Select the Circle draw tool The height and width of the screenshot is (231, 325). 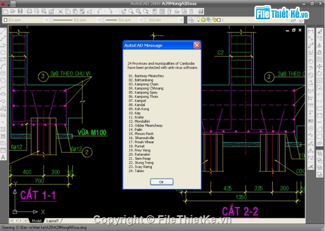[x=3, y=73]
